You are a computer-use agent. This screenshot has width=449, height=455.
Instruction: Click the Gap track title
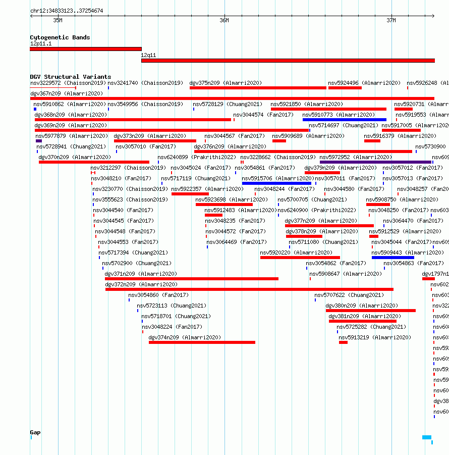pos(35,432)
